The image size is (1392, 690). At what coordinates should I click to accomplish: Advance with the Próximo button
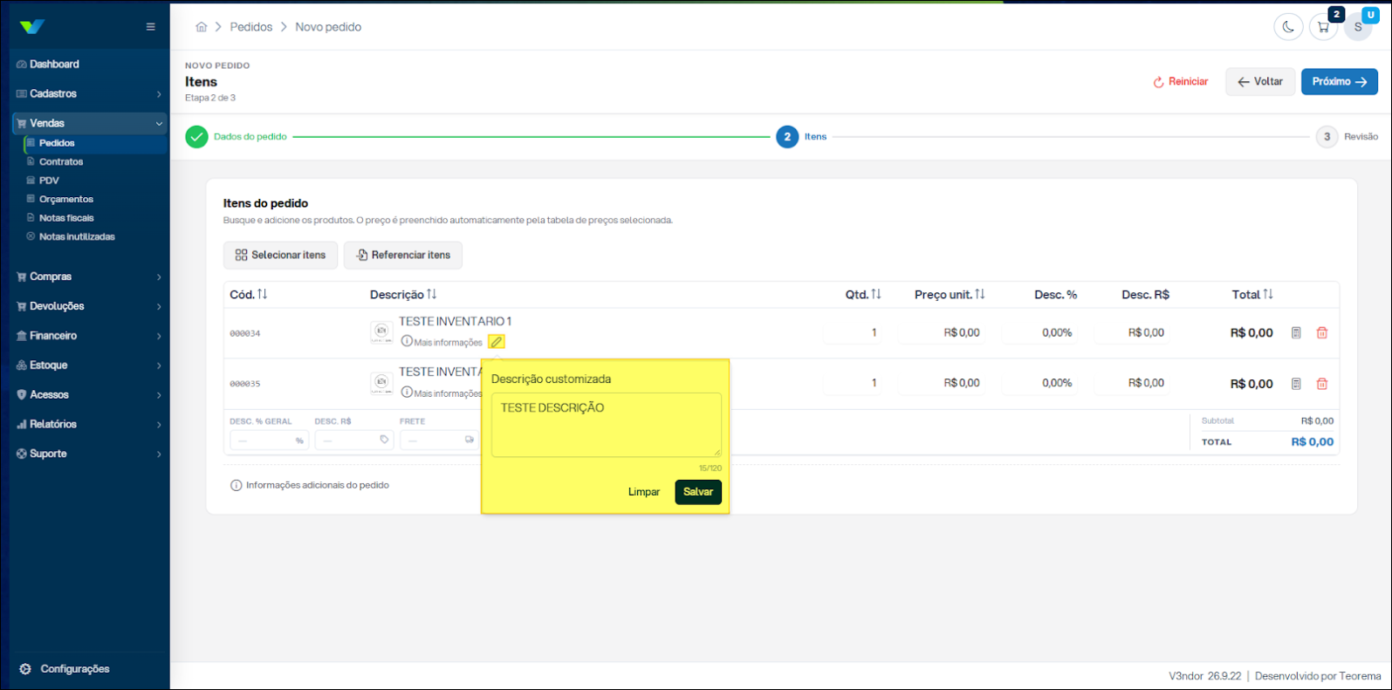pyautogui.click(x=1340, y=82)
